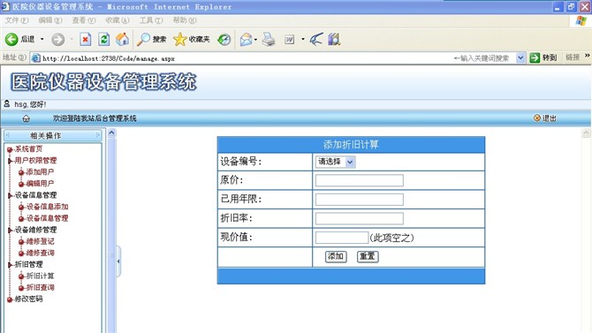Click the user avatar icon beside hsg

point(6,103)
